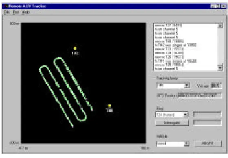Select the TB2 buoy marker on the plot
The image size is (228, 158).
pos(75,48)
